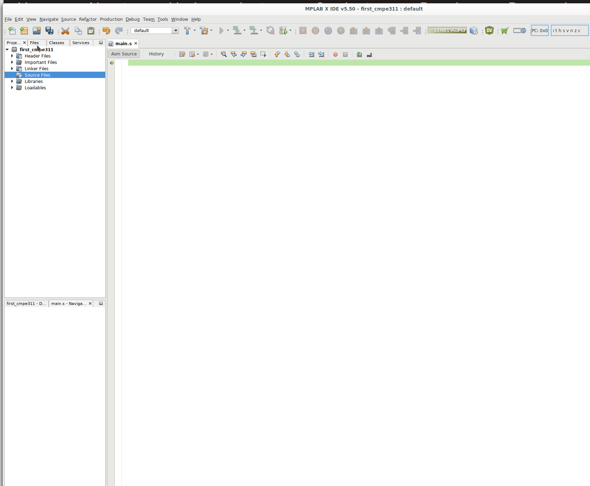590x486 pixels.
Task: Click the Focus Cursor at PC icon
Action: click(x=417, y=31)
